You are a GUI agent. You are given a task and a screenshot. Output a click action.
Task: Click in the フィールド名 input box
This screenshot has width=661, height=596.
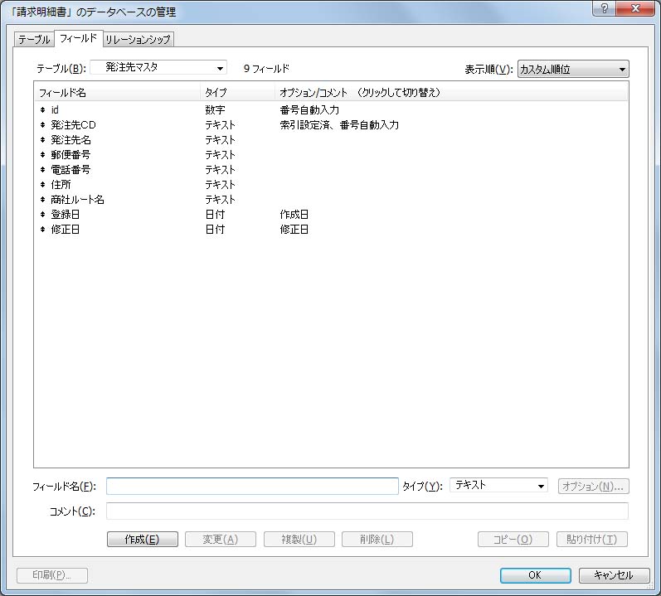[x=252, y=486]
